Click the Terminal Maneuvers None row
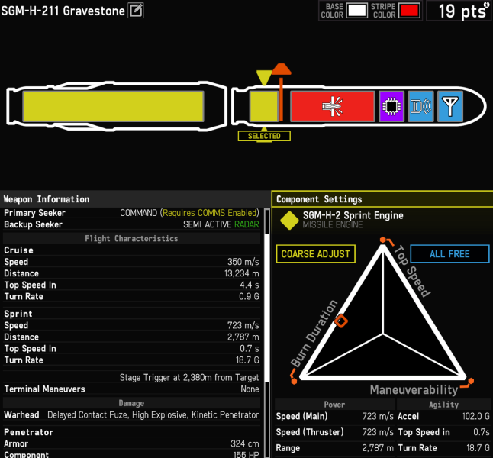The height and width of the screenshot is (458, 493). 131,389
